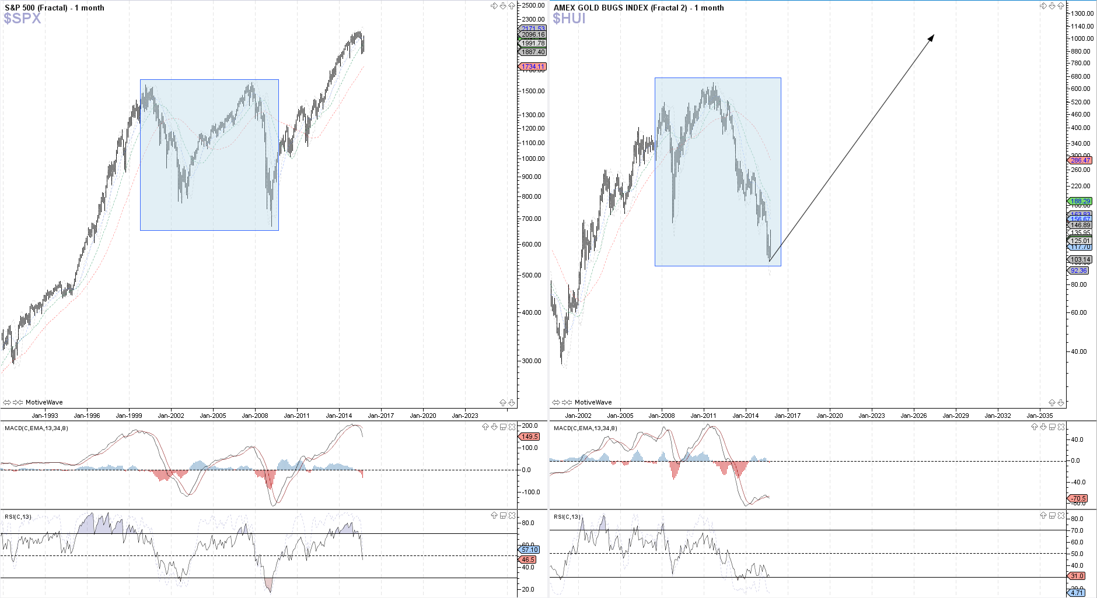
Task: Select the MACD(C,EMA,13,34,8) label on the HUI panel
Action: coord(585,428)
